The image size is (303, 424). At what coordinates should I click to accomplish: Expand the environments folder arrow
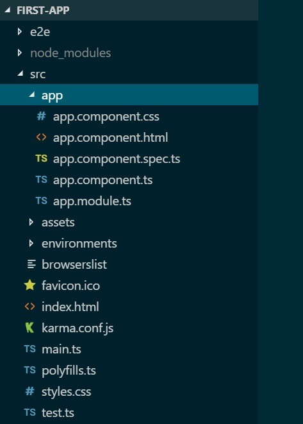[31, 243]
